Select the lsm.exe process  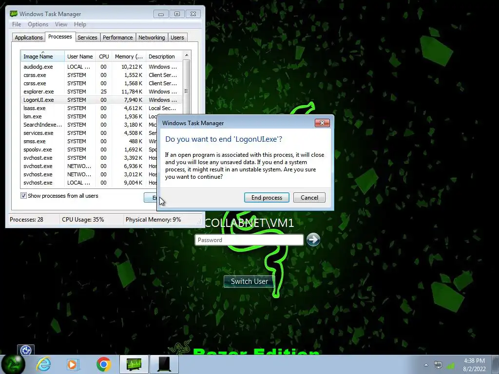point(89,116)
